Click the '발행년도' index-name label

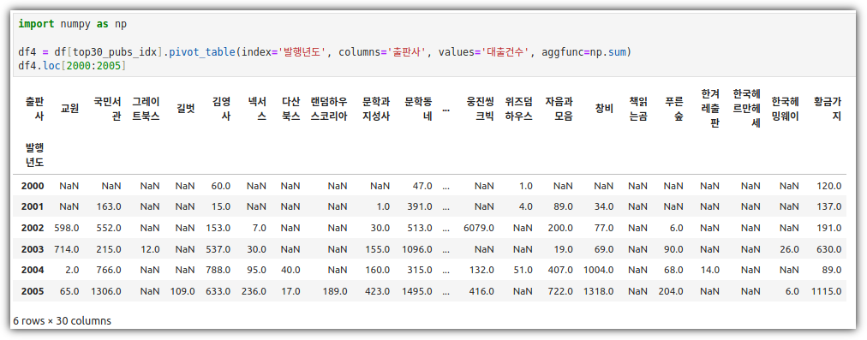pos(34,155)
